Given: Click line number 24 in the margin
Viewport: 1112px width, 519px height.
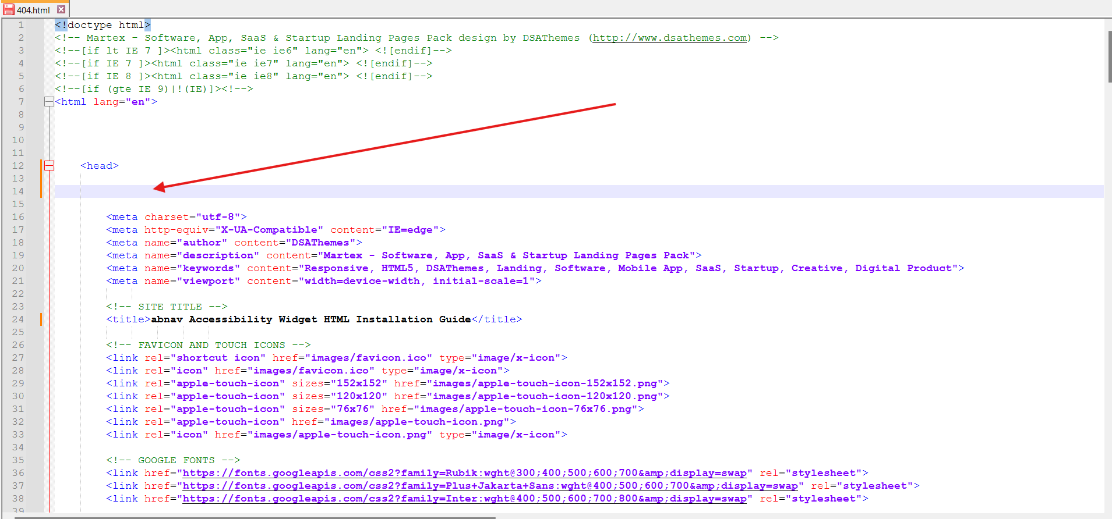Looking at the screenshot, I should (x=18, y=319).
